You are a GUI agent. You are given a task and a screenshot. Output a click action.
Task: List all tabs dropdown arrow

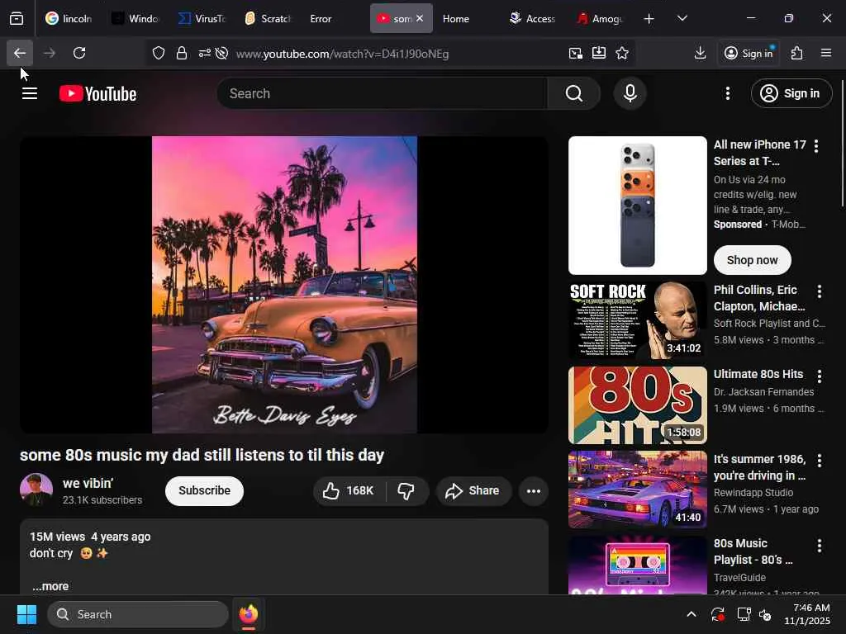pyautogui.click(x=682, y=18)
